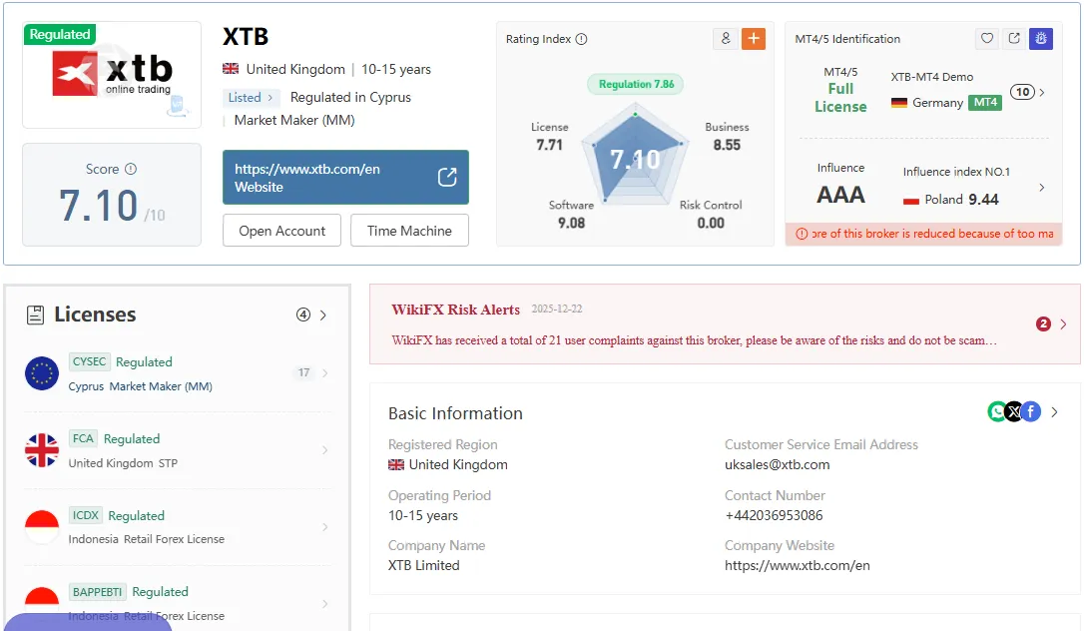The height and width of the screenshot is (631, 1084).
Task: Click the Open Account button
Action: 282,231
